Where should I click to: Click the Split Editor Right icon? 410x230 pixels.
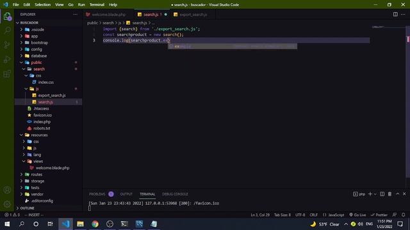tap(395, 14)
